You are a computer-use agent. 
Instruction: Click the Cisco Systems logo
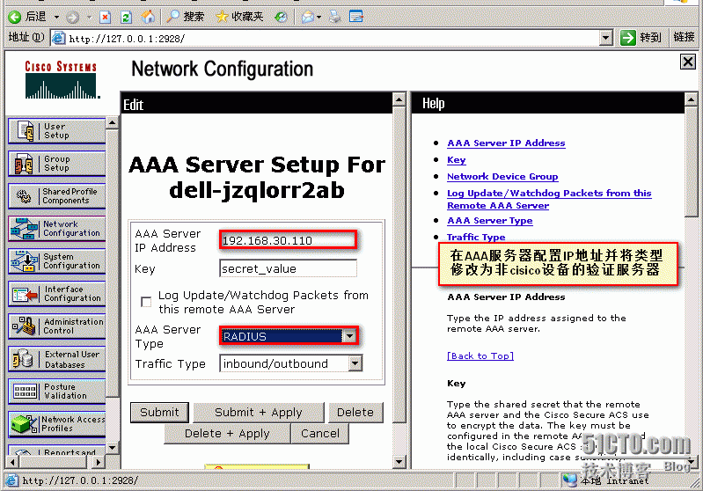61,80
